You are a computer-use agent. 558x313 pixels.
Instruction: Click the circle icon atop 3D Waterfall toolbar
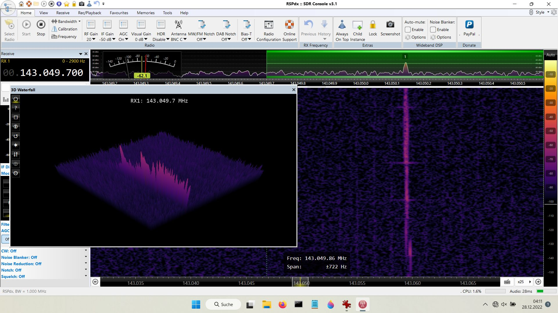click(16, 99)
